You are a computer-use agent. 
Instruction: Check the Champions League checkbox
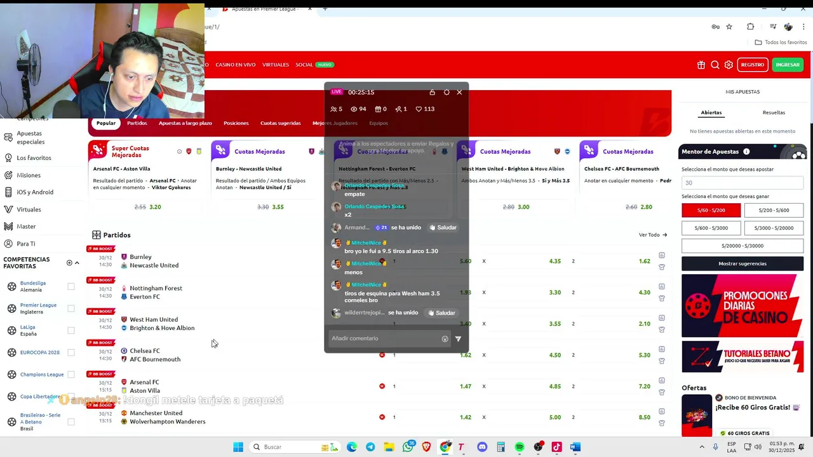pyautogui.click(x=71, y=374)
